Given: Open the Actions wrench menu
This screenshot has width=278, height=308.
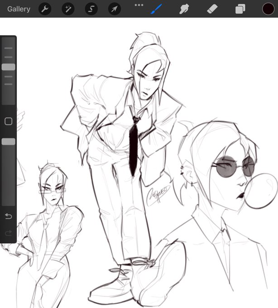Looking at the screenshot, I should [x=45, y=9].
